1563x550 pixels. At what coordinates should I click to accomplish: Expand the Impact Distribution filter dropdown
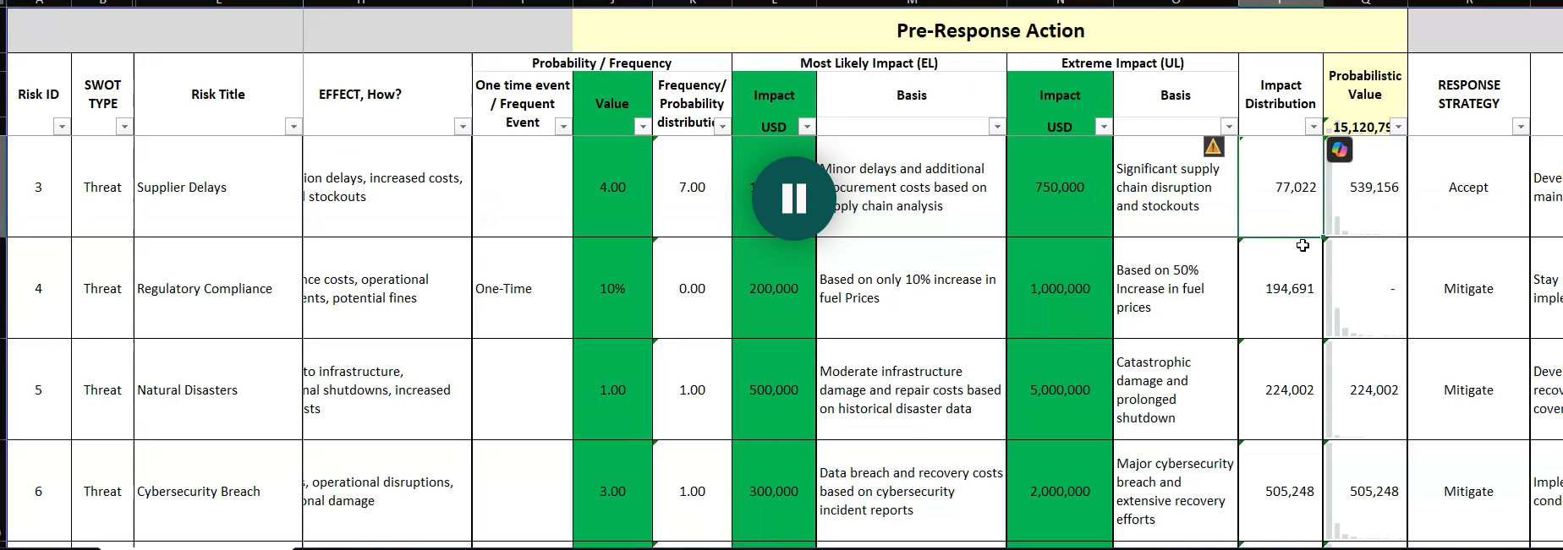click(x=1313, y=127)
